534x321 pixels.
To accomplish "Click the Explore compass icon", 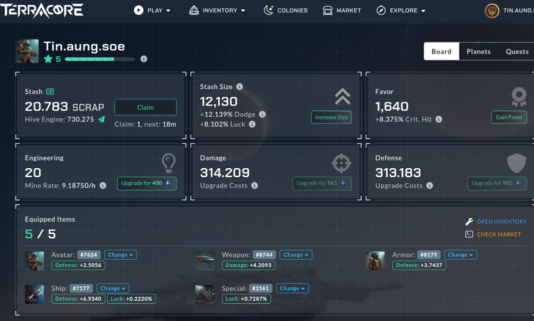I will (x=381, y=10).
